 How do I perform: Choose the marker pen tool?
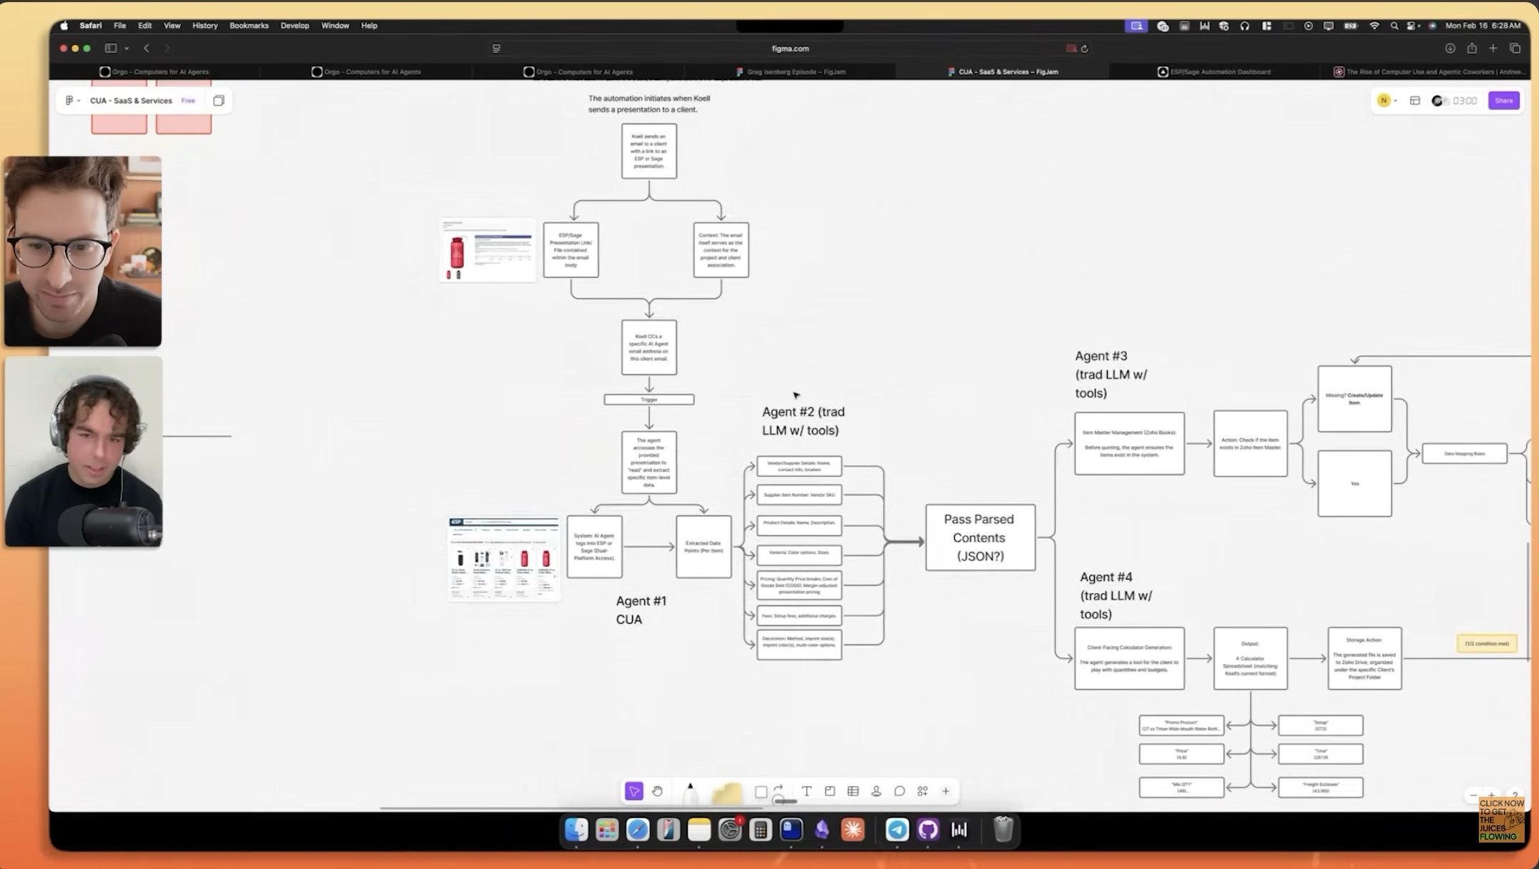(x=690, y=792)
